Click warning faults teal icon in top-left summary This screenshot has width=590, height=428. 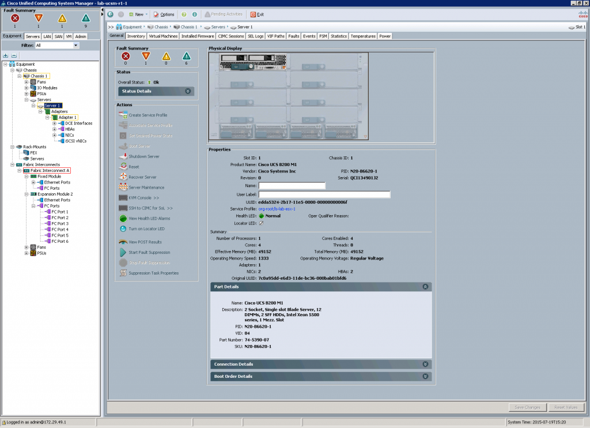86,18
